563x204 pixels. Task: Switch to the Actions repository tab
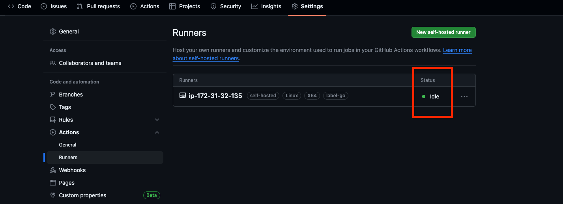[145, 6]
